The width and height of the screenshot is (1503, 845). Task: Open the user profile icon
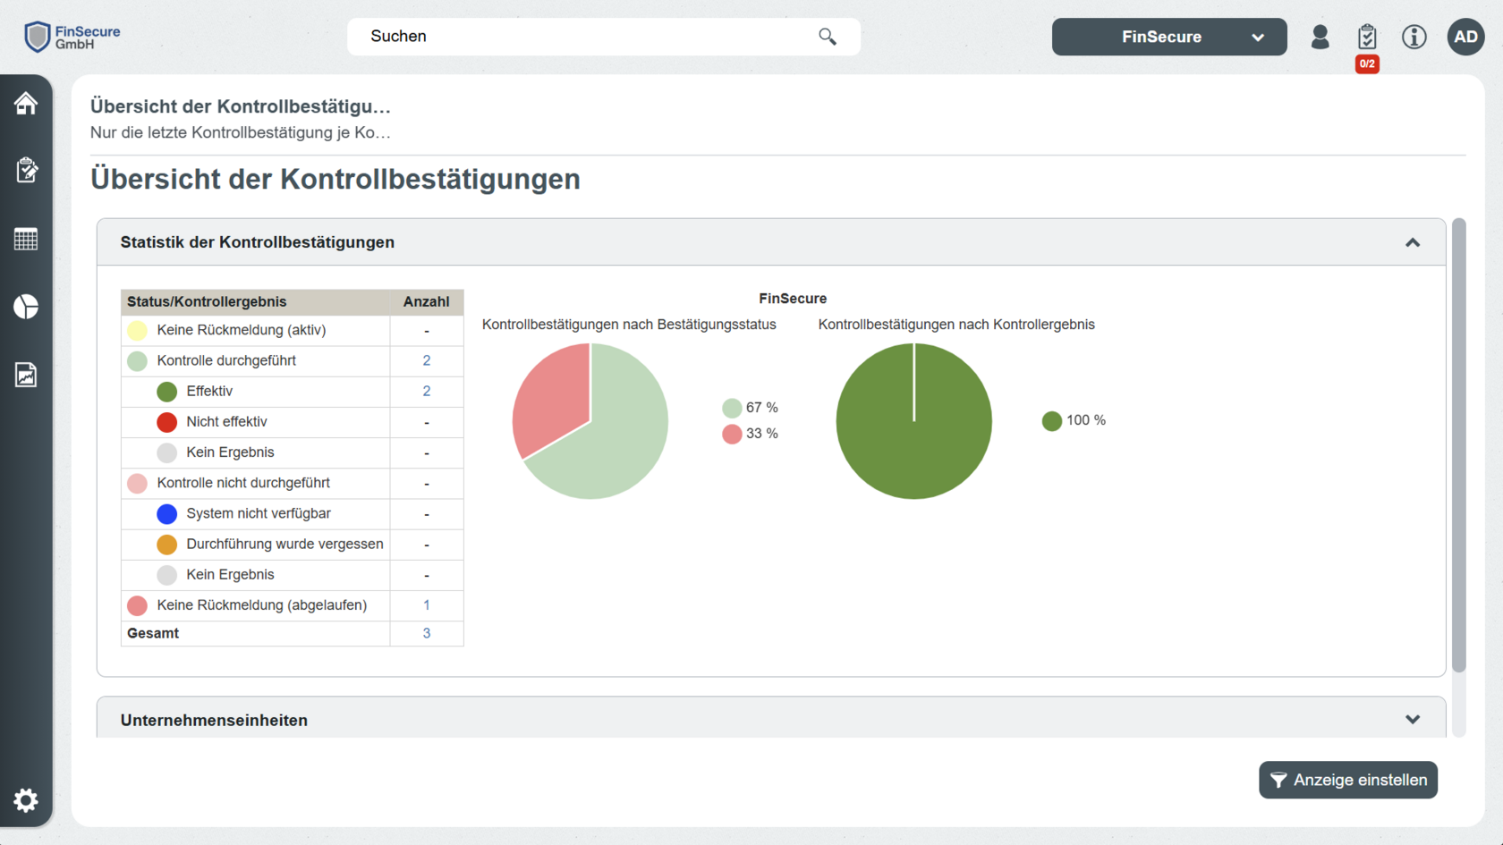pos(1320,37)
